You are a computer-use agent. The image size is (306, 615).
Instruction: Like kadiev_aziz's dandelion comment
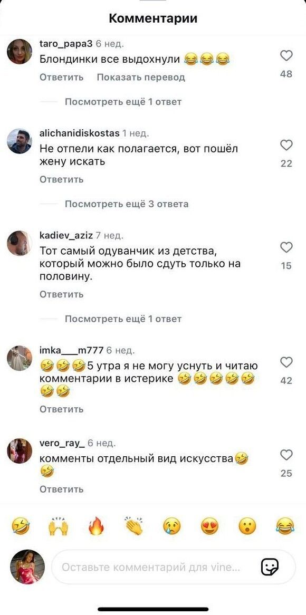tap(287, 247)
